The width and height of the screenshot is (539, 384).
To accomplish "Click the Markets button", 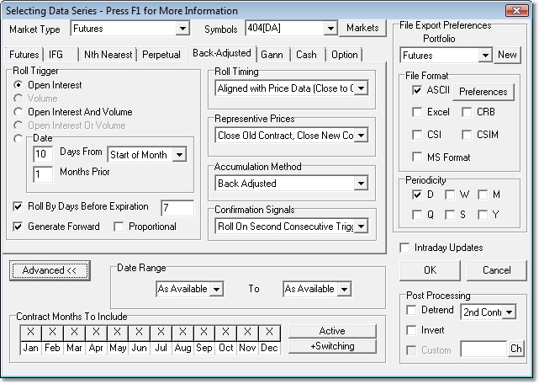I will (x=362, y=29).
